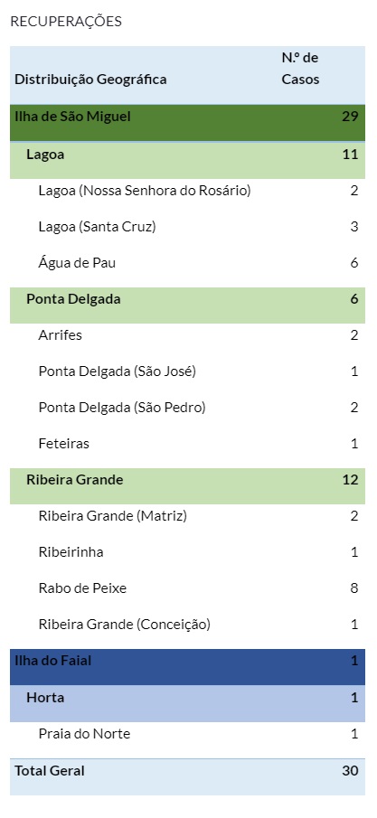Screen dimensions: 377x818
Task: Select the Ilha do Faial row
Action: pyautogui.click(x=187, y=667)
